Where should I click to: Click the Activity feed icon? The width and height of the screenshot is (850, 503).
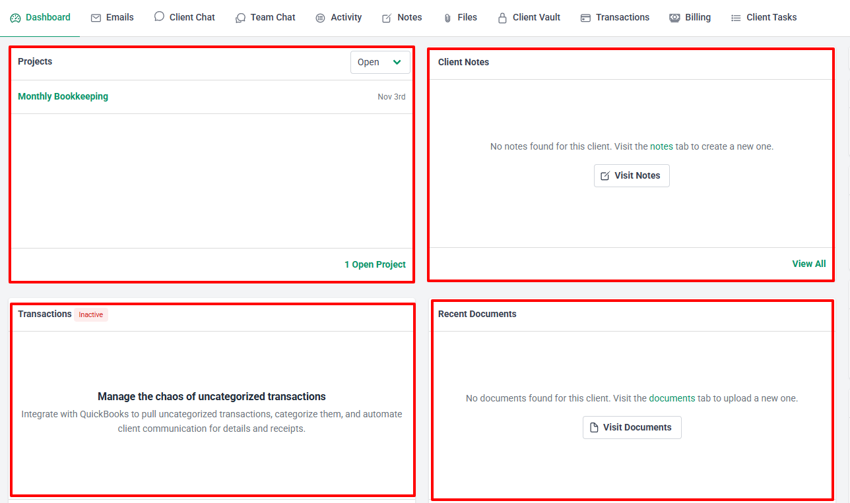319,16
